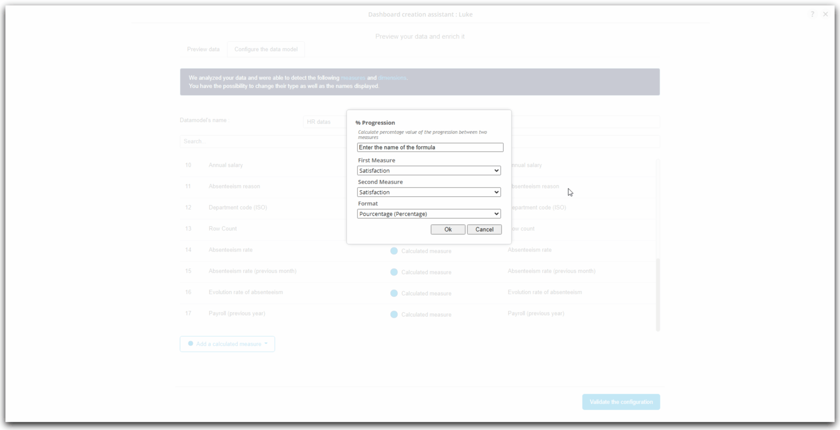This screenshot has height=430, width=840.
Task: Cancel the % Progression dialog
Action: coord(484,229)
